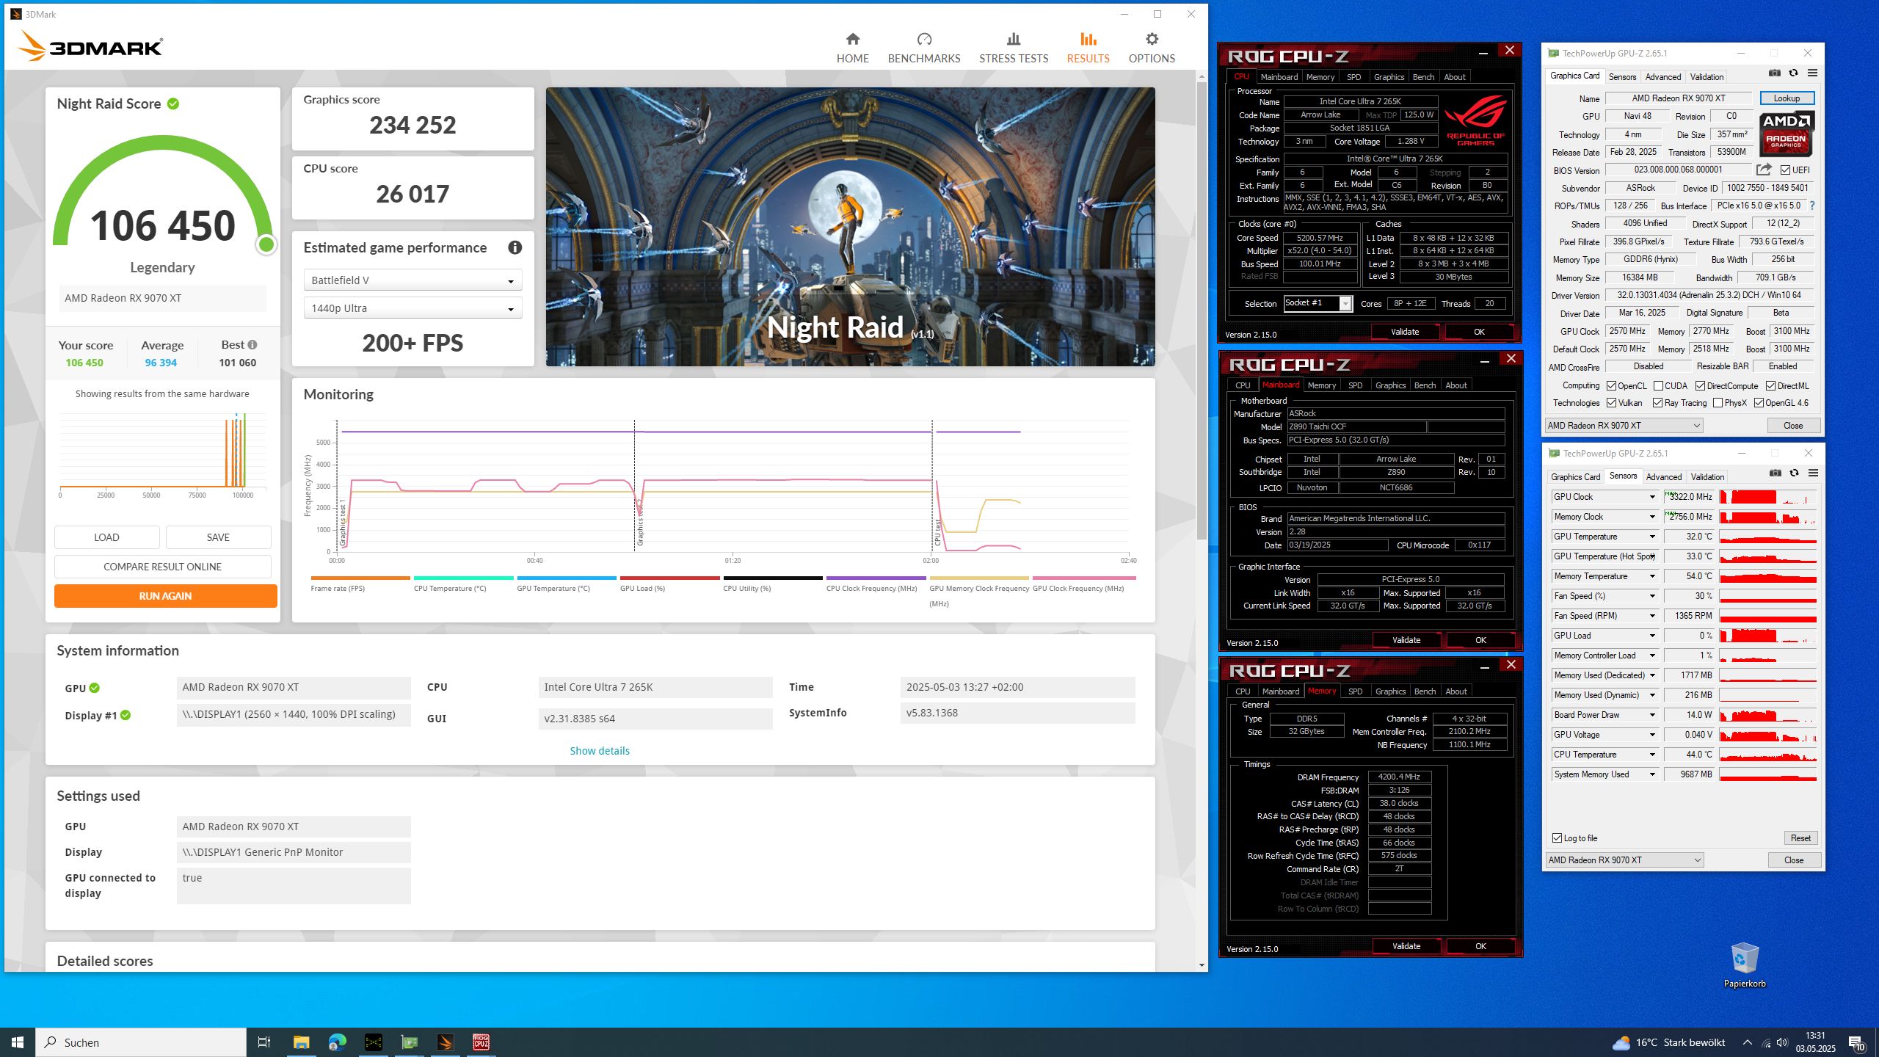Open Papierkorb recycle bin on desktop
The image size is (1879, 1057).
1745,965
